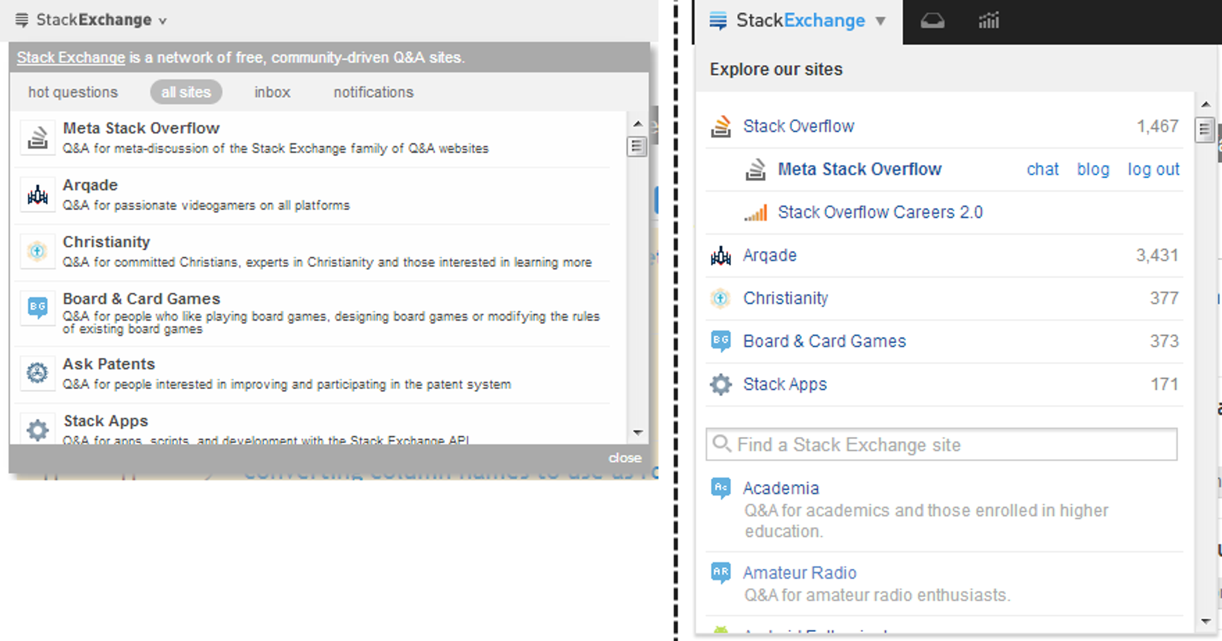Click the log out link

1153,169
